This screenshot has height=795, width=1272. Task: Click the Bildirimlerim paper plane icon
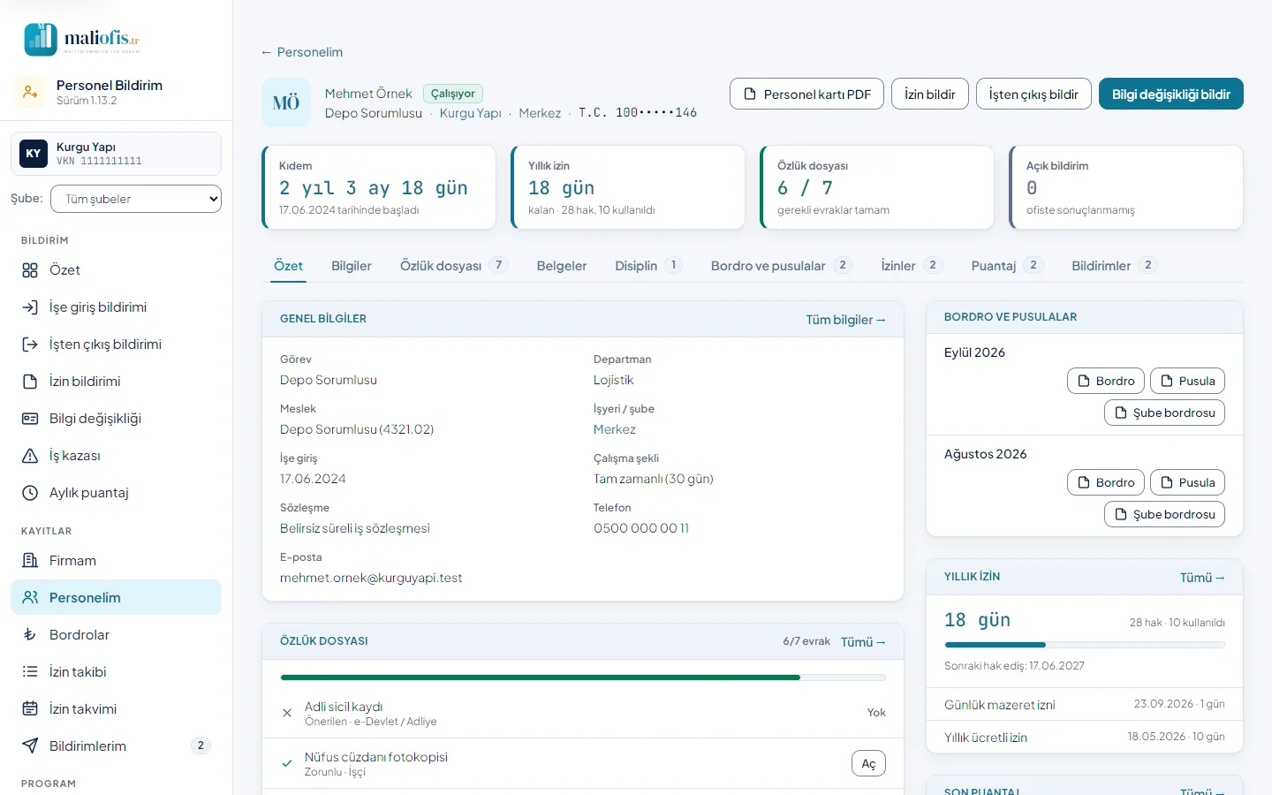pyautogui.click(x=30, y=746)
